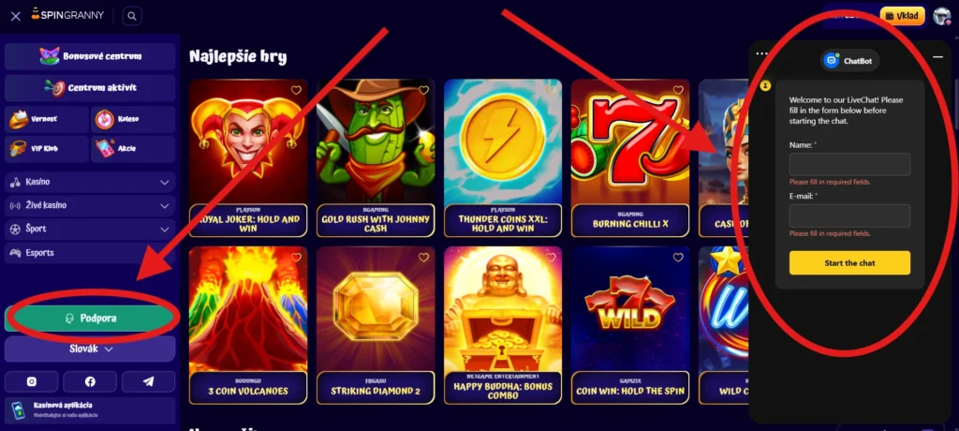
Task: Click the user avatar in top right
Action: point(942,17)
